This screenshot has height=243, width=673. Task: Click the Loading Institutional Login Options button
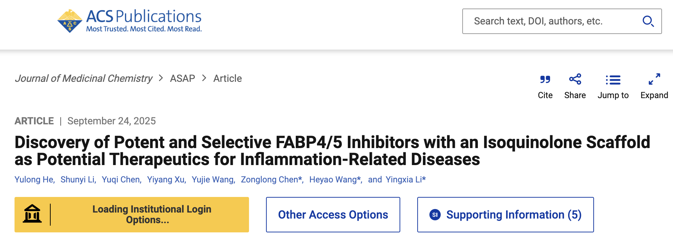tap(152, 215)
